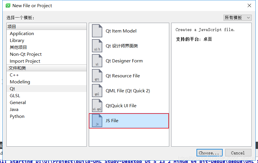Click the 项目 section header
Viewport: 258px width, 163px height.
pyautogui.click(x=47, y=26)
